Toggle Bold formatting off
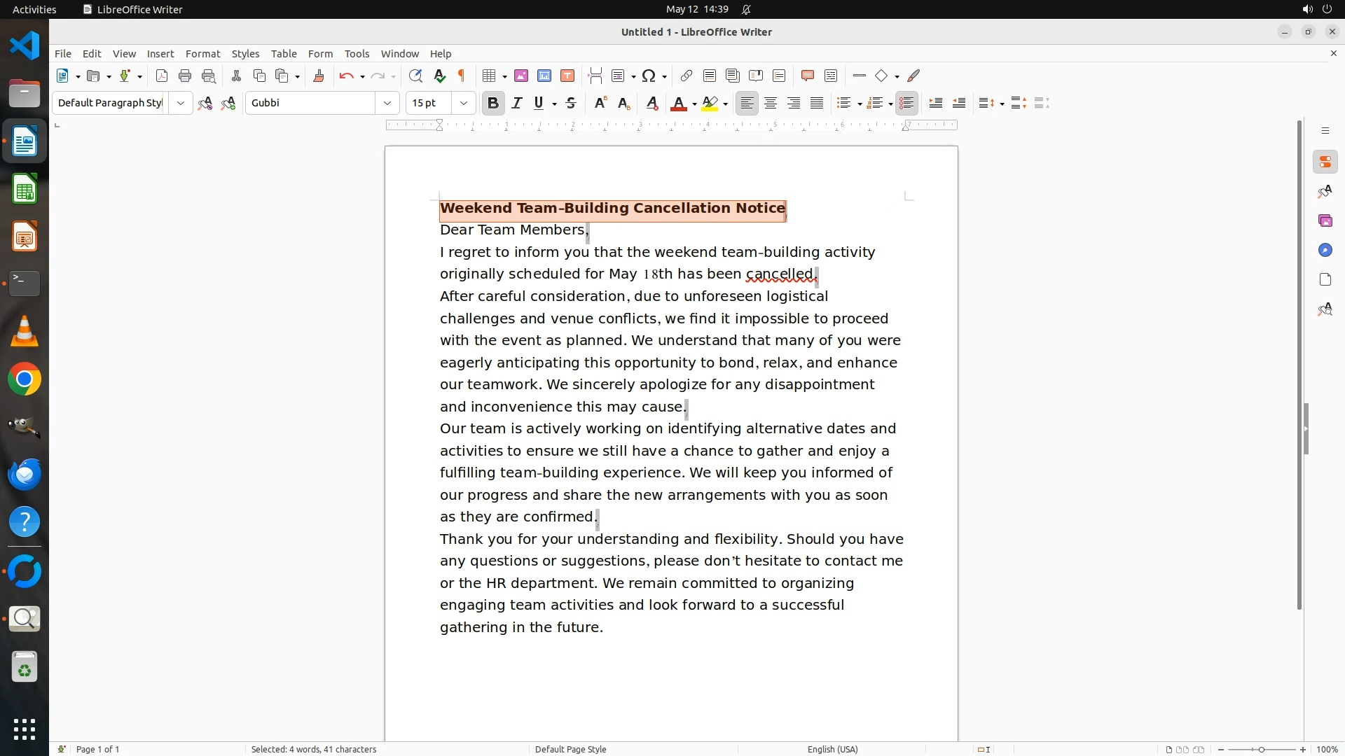 click(493, 103)
